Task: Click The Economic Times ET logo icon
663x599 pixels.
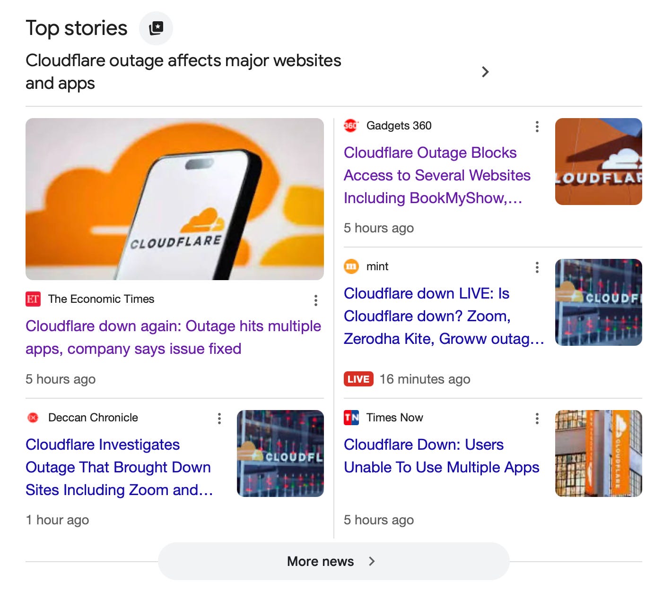Action: coord(33,299)
